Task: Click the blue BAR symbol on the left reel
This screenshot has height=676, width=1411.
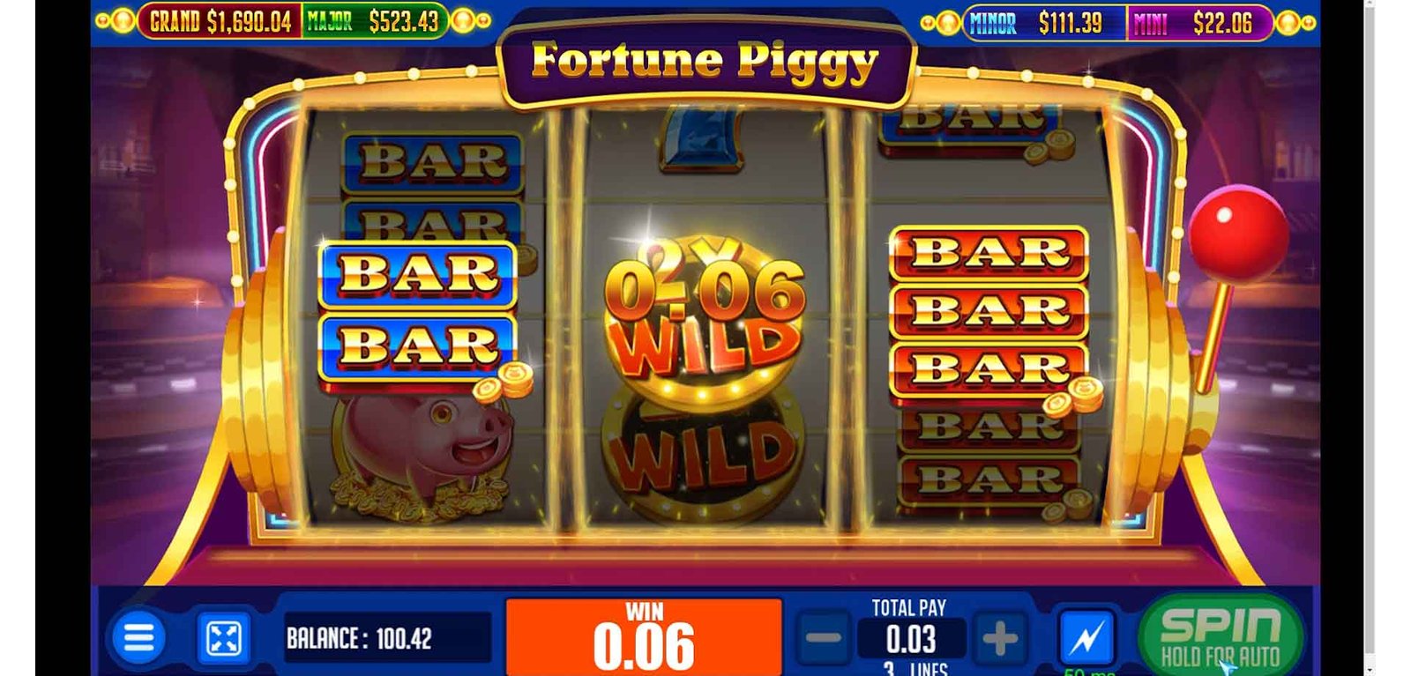Action: [x=418, y=310]
